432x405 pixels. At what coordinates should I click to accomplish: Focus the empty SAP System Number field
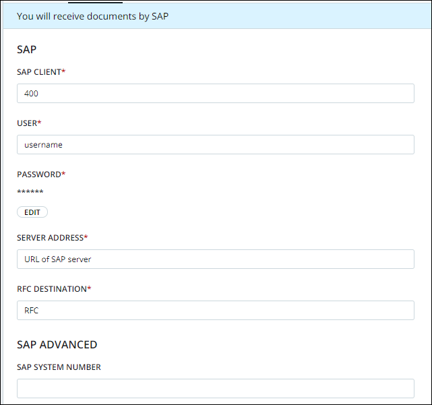216,388
